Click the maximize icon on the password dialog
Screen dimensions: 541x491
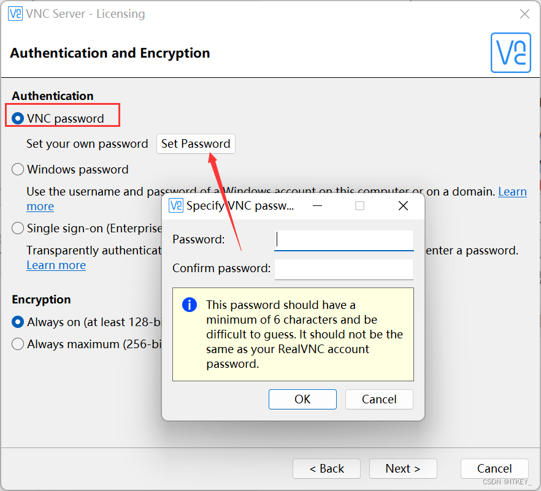click(360, 206)
